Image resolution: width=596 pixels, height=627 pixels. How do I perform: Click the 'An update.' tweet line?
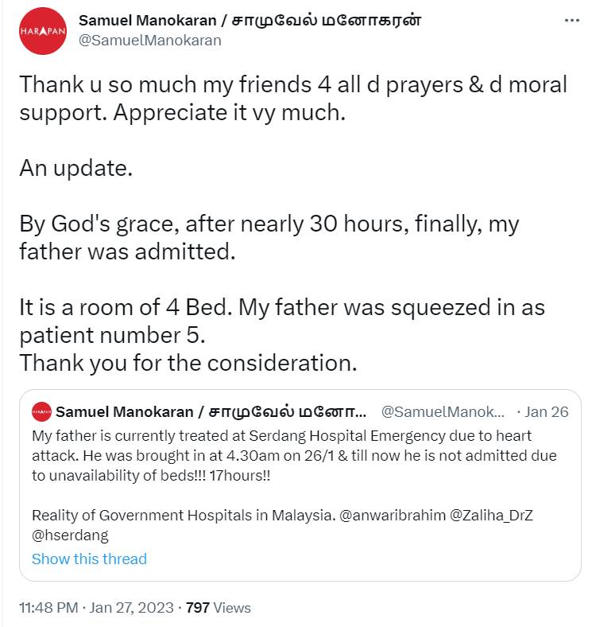(76, 168)
